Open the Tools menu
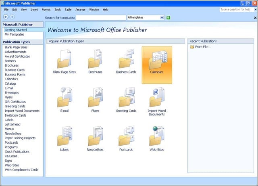The width and height of the screenshot is (258, 186). (58, 10)
